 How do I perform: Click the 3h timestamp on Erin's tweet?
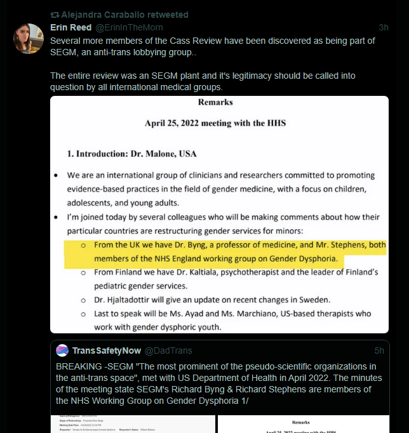coord(383,27)
